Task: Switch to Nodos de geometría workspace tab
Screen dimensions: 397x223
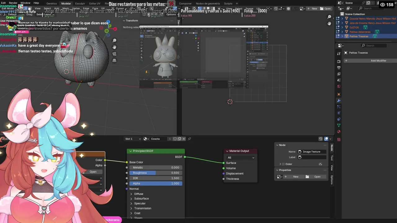Action: point(208,3)
